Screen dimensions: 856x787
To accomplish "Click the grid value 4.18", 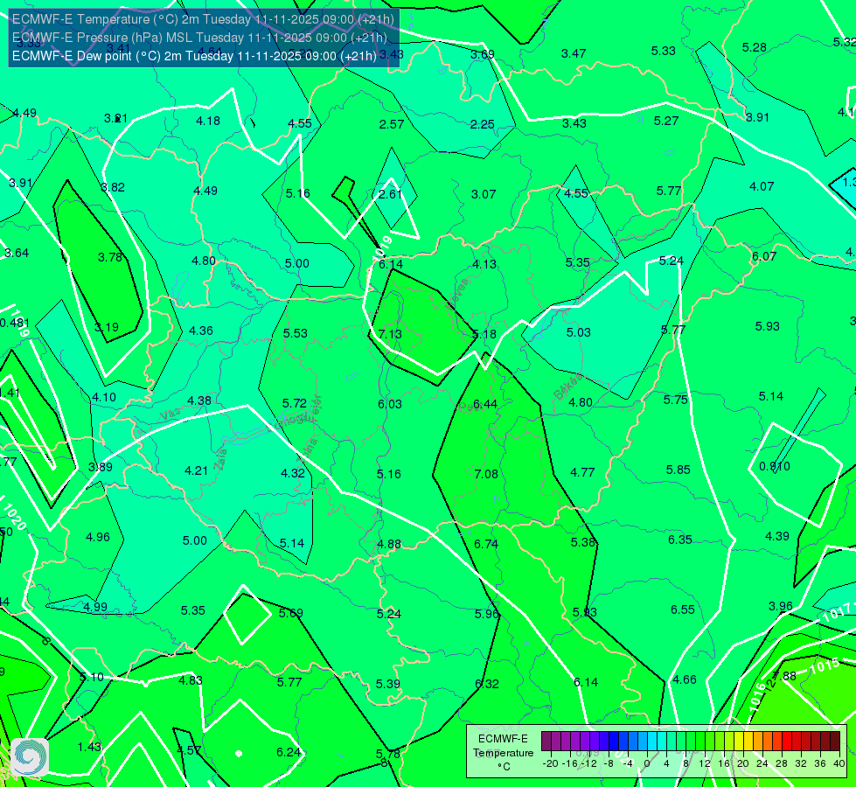I will tap(208, 121).
